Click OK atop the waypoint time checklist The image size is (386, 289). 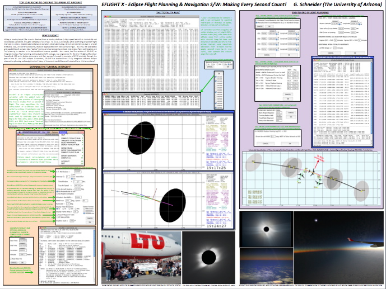point(219,73)
